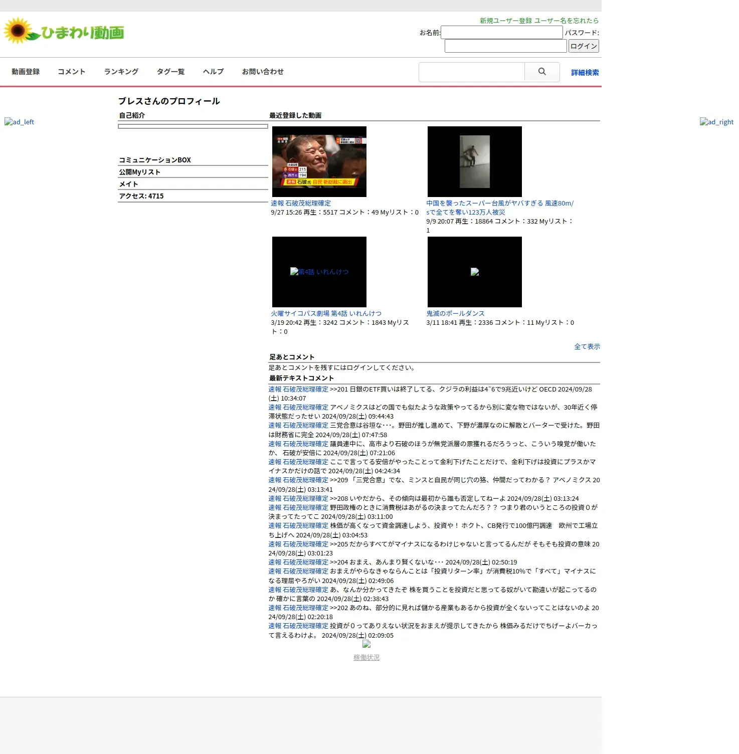Focus the お名前 username field

pyautogui.click(x=502, y=33)
